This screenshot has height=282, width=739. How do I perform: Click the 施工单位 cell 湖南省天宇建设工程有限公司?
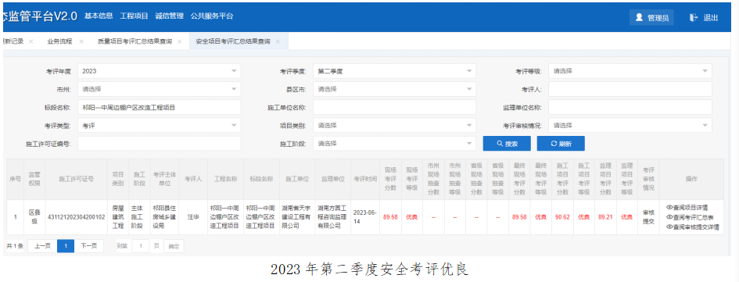pos(297,217)
